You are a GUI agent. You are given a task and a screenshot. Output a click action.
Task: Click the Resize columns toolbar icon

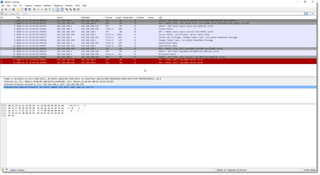point(78,9)
